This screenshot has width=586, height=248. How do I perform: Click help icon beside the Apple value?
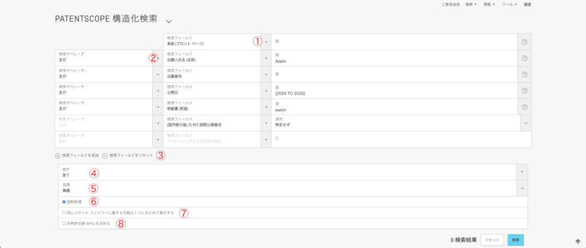[x=524, y=58]
